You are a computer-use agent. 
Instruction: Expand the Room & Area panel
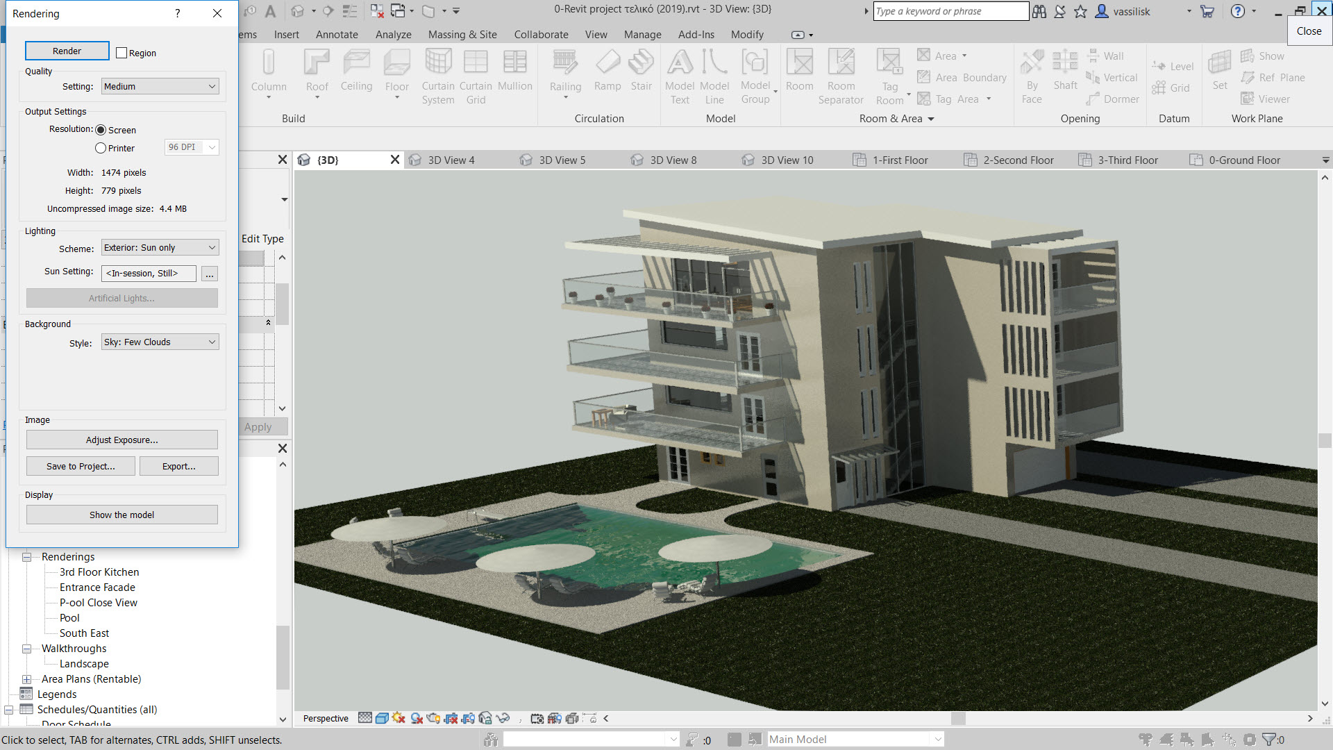[x=897, y=119]
